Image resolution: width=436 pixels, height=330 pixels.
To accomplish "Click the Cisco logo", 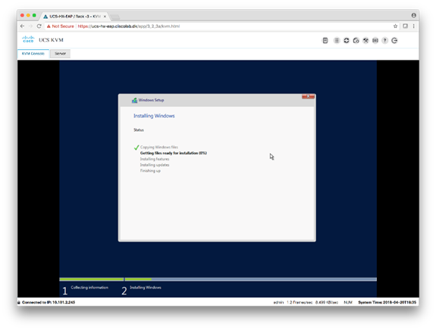I will [x=28, y=39].
